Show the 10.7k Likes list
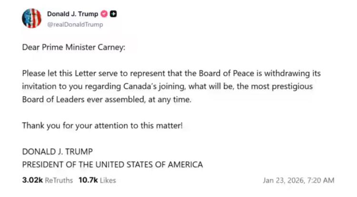357x197 pixels. click(x=97, y=180)
